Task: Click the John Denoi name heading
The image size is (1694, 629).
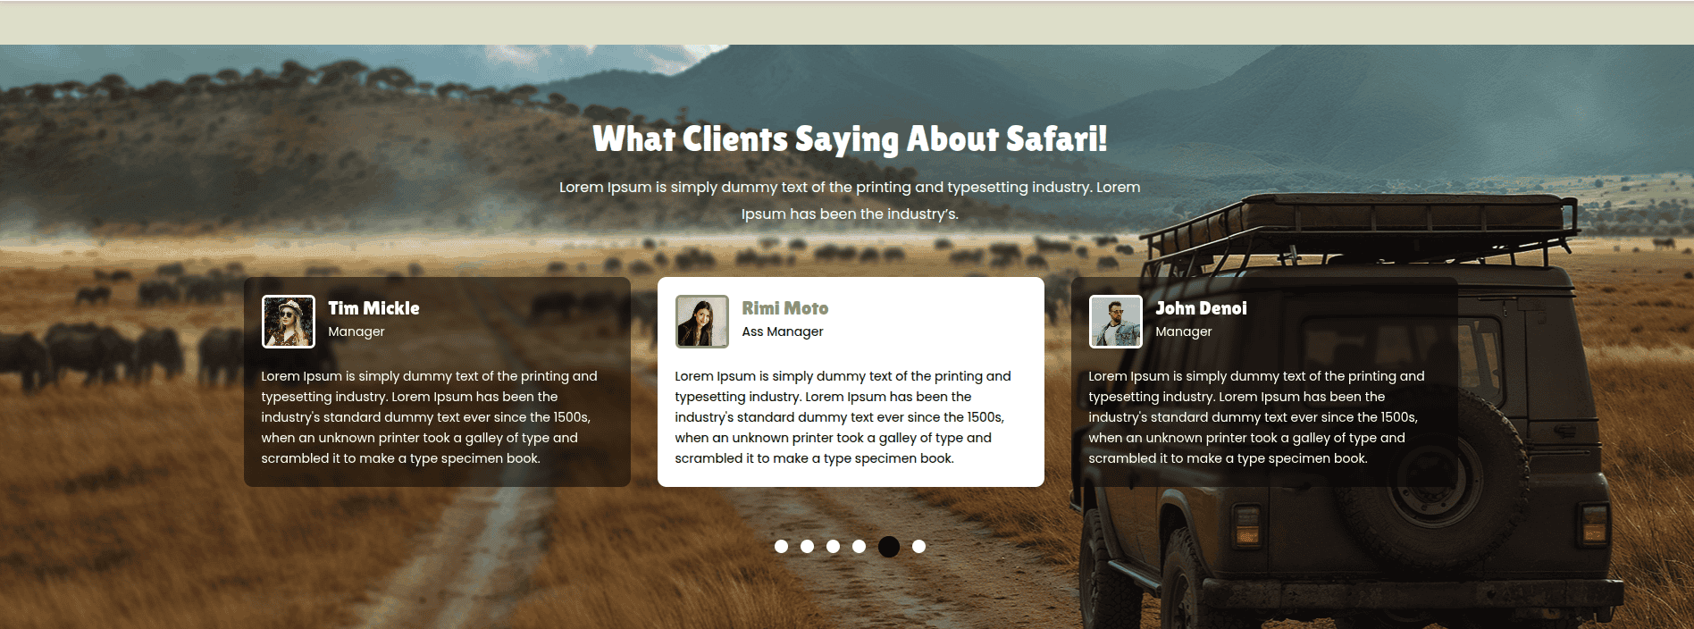Action: coord(1201,308)
